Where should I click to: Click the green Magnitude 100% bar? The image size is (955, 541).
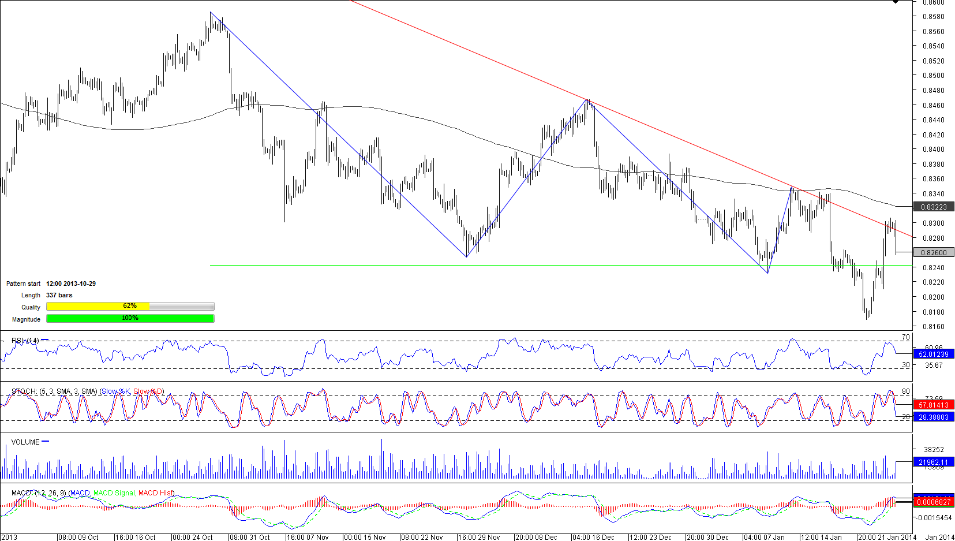pyautogui.click(x=130, y=318)
